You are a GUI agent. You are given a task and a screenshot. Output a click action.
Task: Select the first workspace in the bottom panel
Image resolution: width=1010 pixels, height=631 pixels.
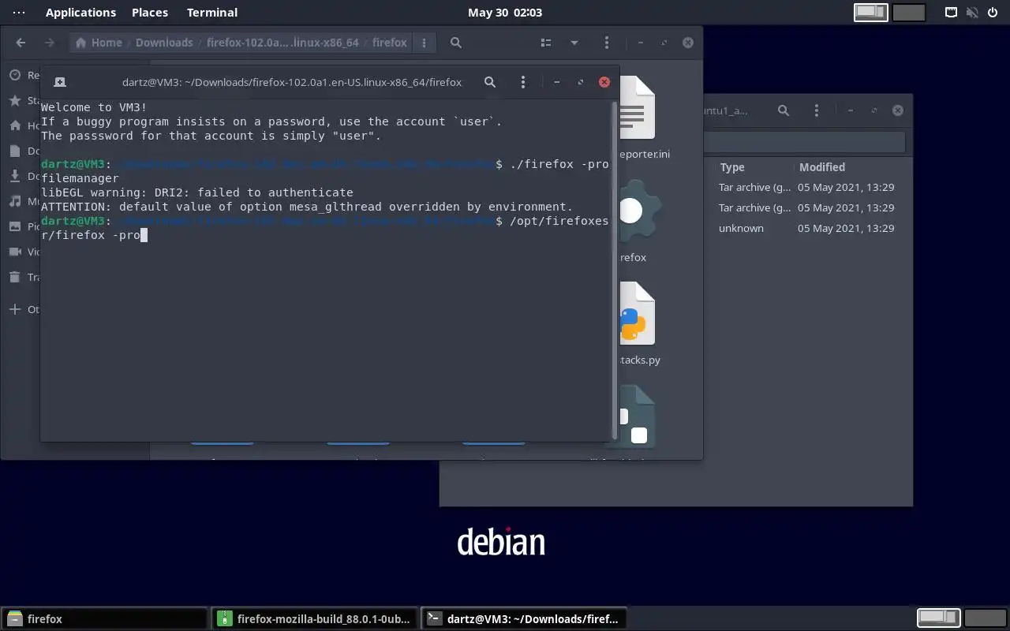[x=938, y=618]
